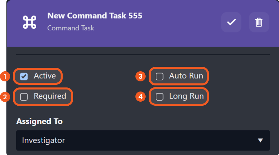Viewport: 279px width, 155px height.
Task: Click the Required label text
Action: (x=50, y=96)
